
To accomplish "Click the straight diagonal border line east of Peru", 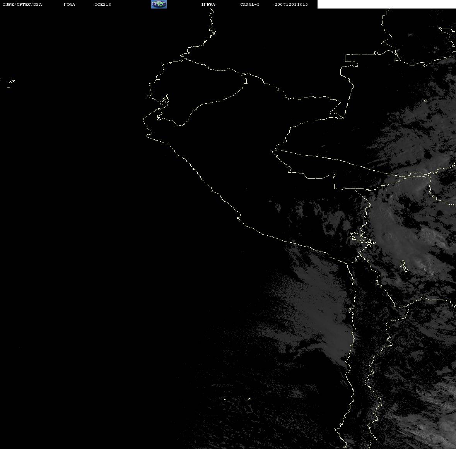I will coord(348,163).
